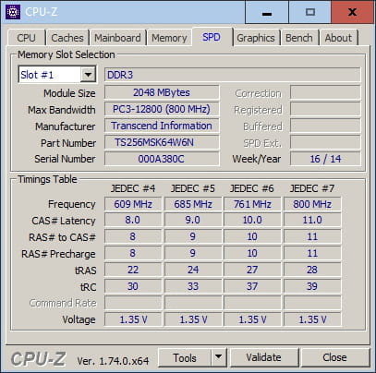Click the JEDEC #7 column header
376x373 pixels.
pos(312,188)
